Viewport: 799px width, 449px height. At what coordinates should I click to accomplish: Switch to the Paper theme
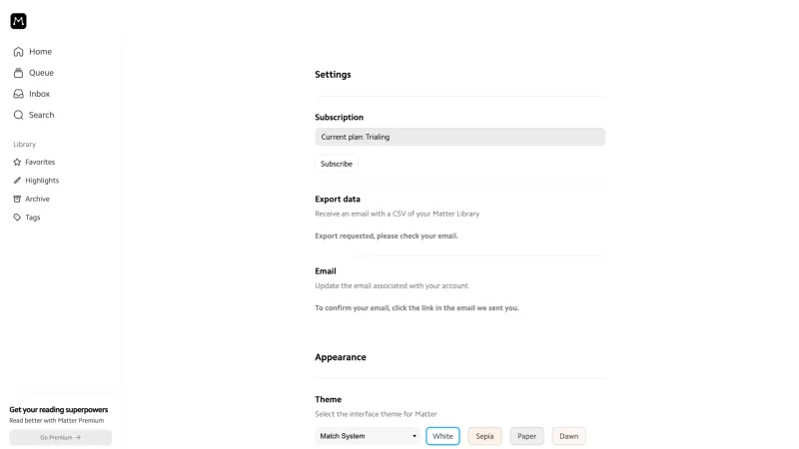(x=527, y=436)
